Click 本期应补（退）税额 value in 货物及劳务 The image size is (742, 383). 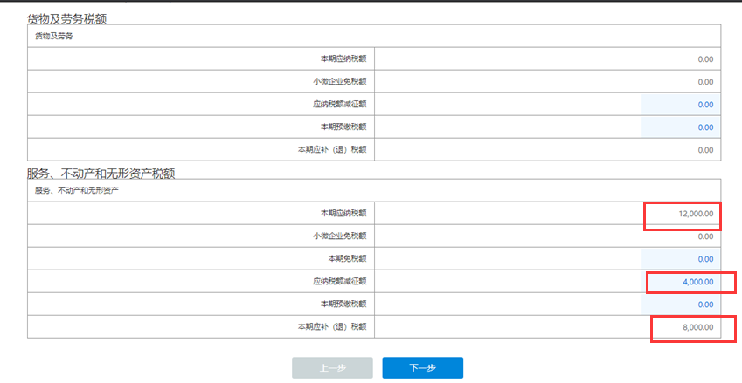tap(705, 150)
